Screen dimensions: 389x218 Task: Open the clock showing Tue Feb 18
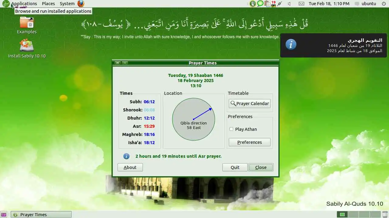329,4
